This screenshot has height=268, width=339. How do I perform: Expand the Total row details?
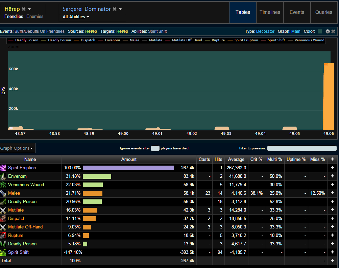point(332,261)
